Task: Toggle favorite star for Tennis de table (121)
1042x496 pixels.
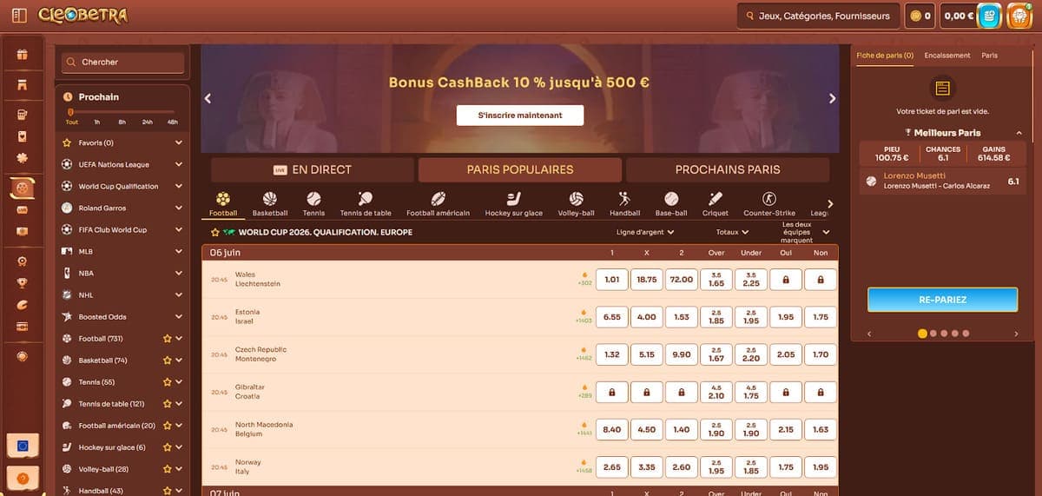Action: [167, 404]
